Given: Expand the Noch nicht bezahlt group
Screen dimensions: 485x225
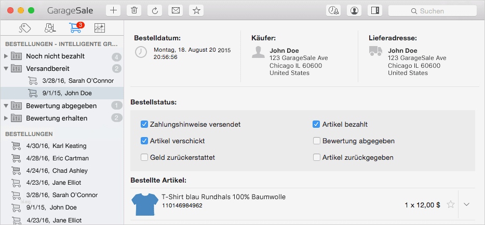Looking at the screenshot, I should click(x=6, y=56).
